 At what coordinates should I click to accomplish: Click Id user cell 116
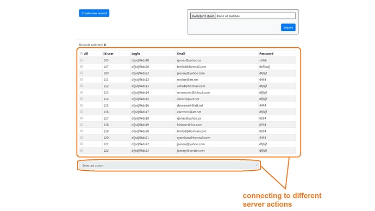click(x=106, y=112)
